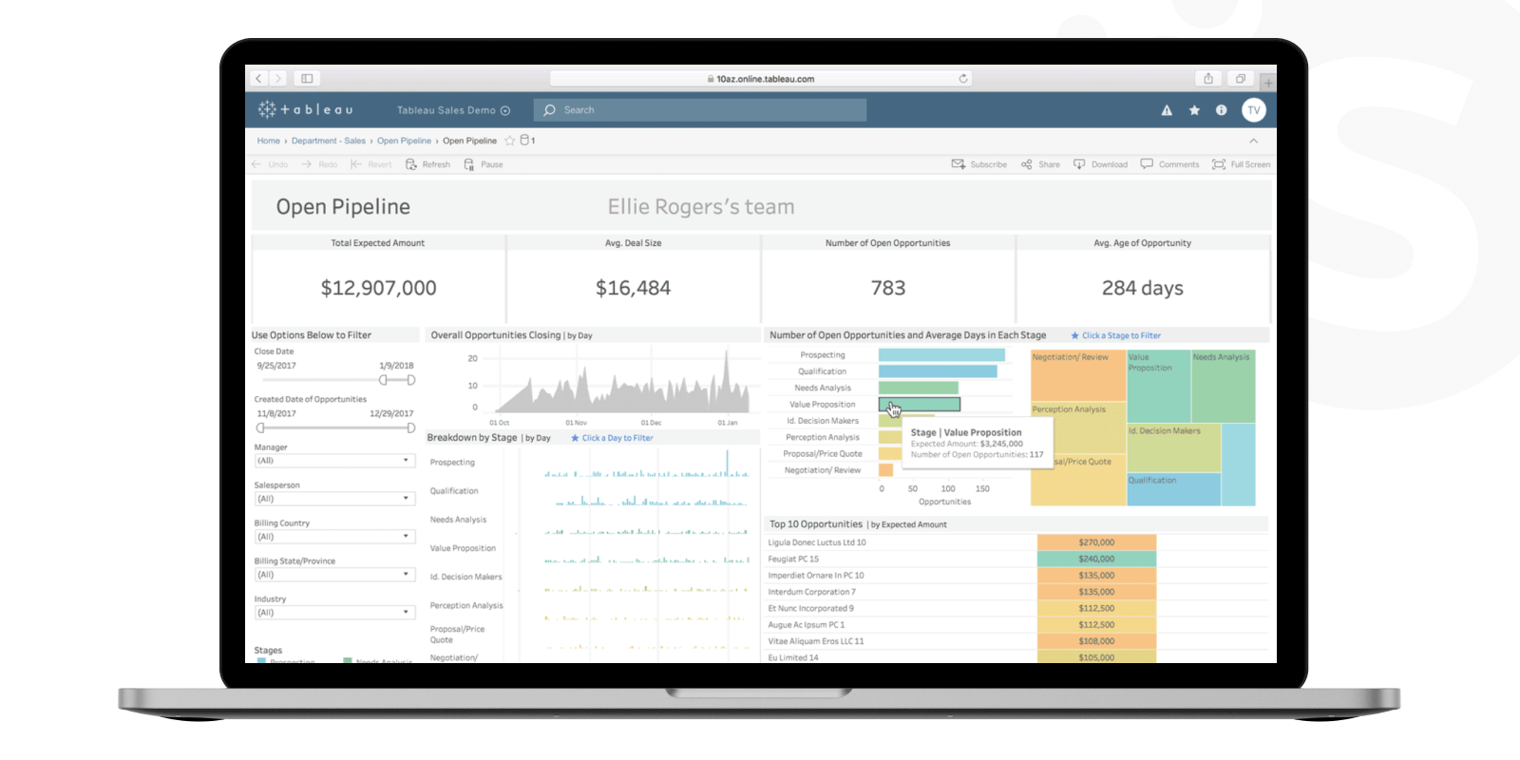Navigate to Home breadcrumb link
Screen dimensions: 1520x760
pos(268,141)
